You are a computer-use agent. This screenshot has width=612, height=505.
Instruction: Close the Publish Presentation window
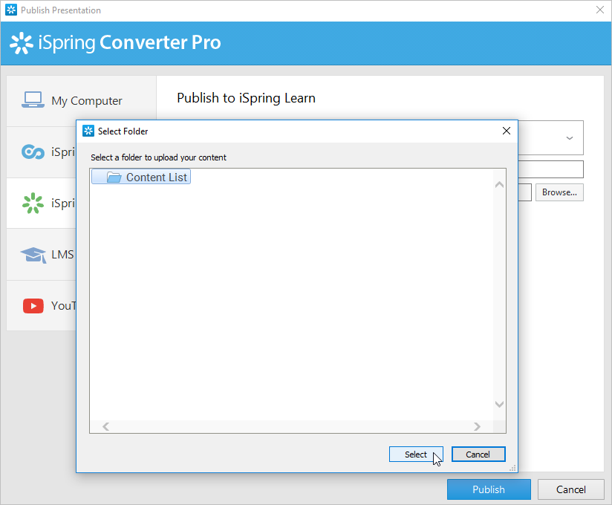[600, 10]
